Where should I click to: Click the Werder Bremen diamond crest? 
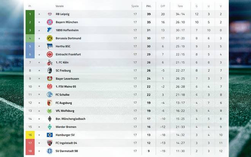[49, 127]
